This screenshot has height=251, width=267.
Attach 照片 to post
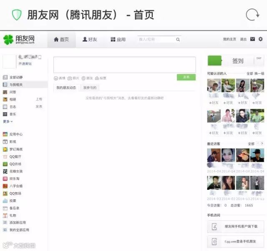point(73,78)
